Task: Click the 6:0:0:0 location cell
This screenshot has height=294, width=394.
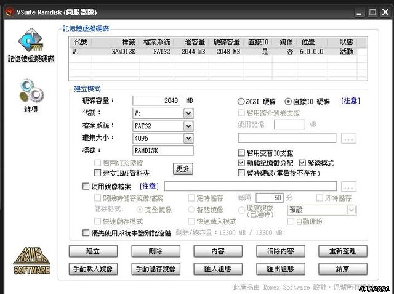Action: [x=312, y=52]
